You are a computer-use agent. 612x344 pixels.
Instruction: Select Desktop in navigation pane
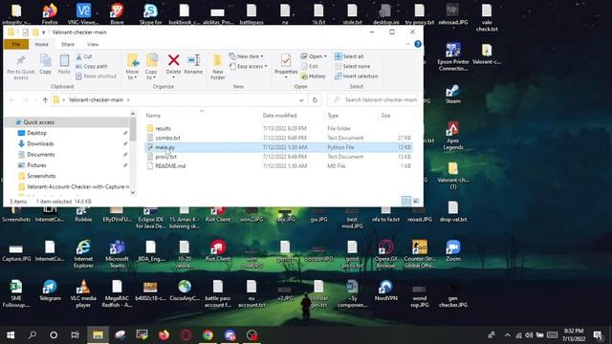(36, 133)
